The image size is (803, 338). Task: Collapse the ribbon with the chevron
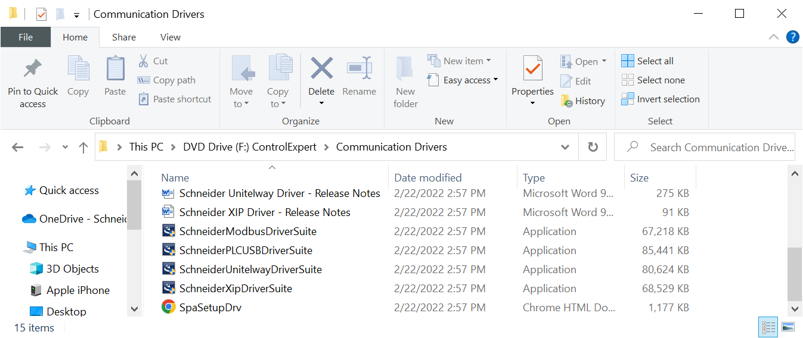[774, 37]
